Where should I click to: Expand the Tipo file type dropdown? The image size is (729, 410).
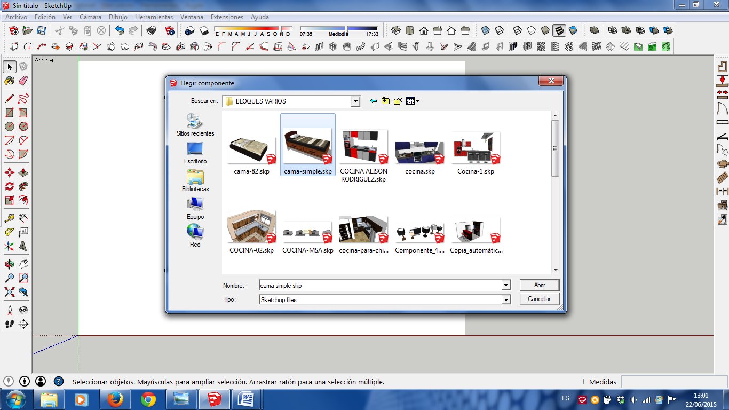506,300
